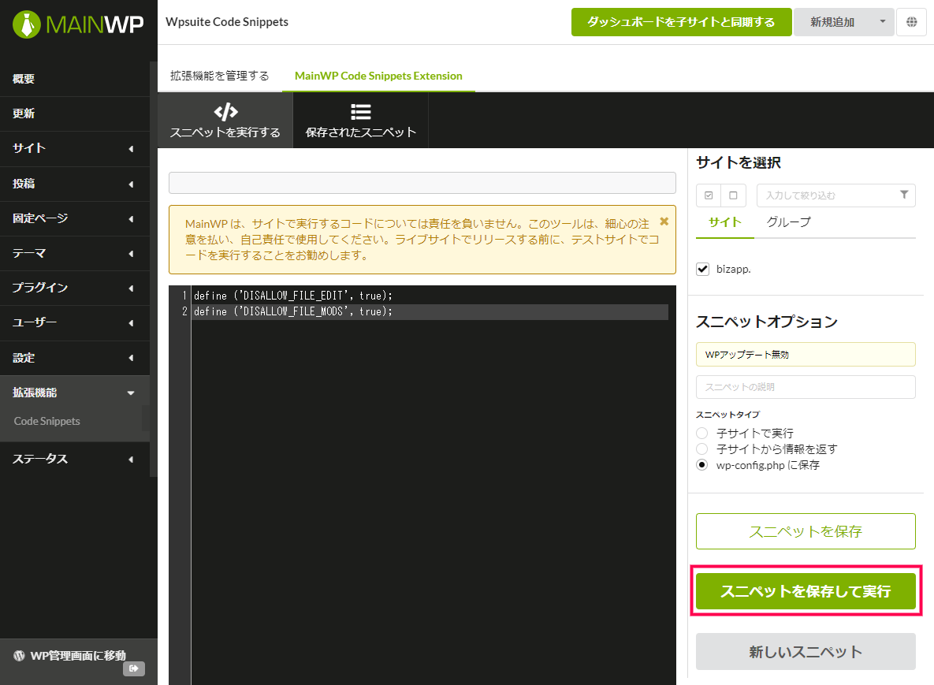Click the スニペットの説明 description field

[x=806, y=387]
